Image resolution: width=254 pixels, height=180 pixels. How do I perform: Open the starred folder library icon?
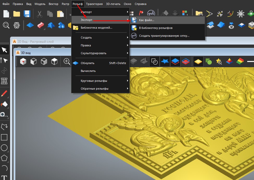pyautogui.click(x=199, y=14)
